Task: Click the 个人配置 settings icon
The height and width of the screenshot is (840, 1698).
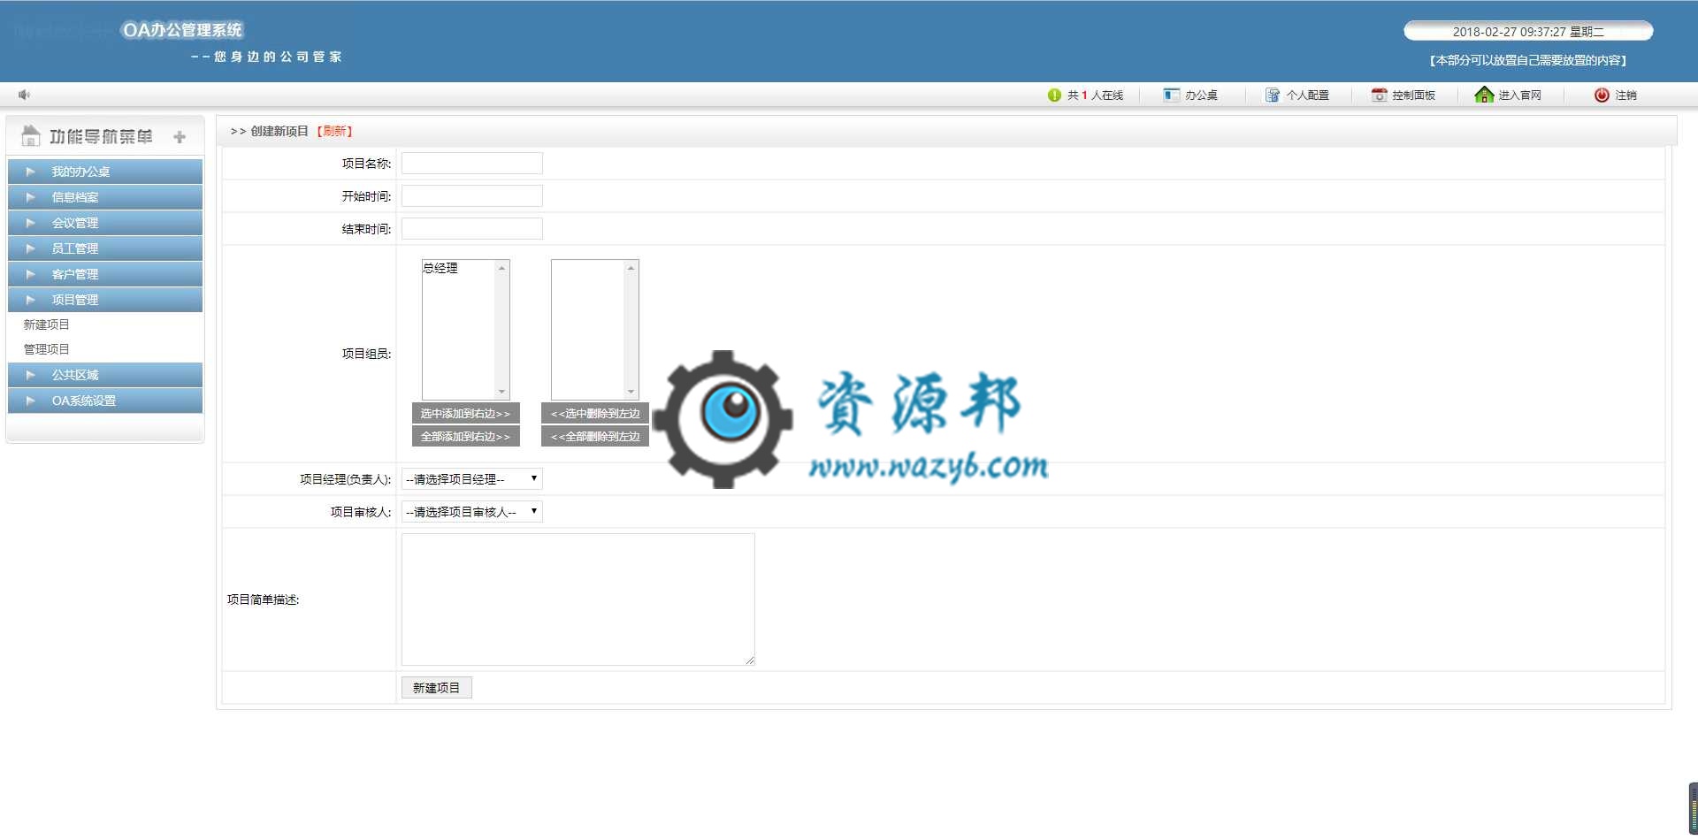Action: click(1272, 95)
